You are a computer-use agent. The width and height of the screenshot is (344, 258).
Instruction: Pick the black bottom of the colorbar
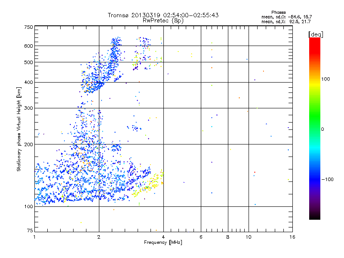tap(315, 217)
